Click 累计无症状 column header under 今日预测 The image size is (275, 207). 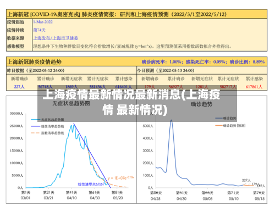[228, 79]
